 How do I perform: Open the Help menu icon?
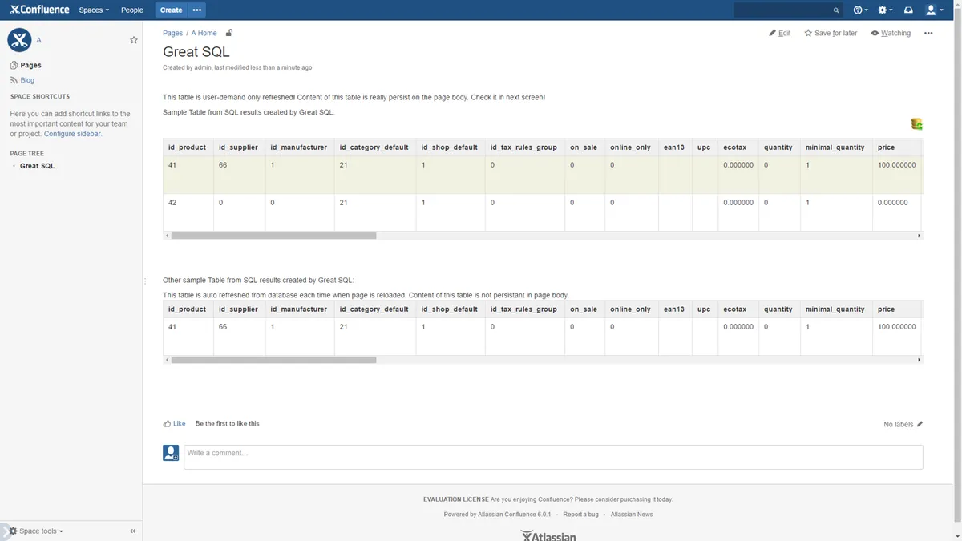point(860,10)
